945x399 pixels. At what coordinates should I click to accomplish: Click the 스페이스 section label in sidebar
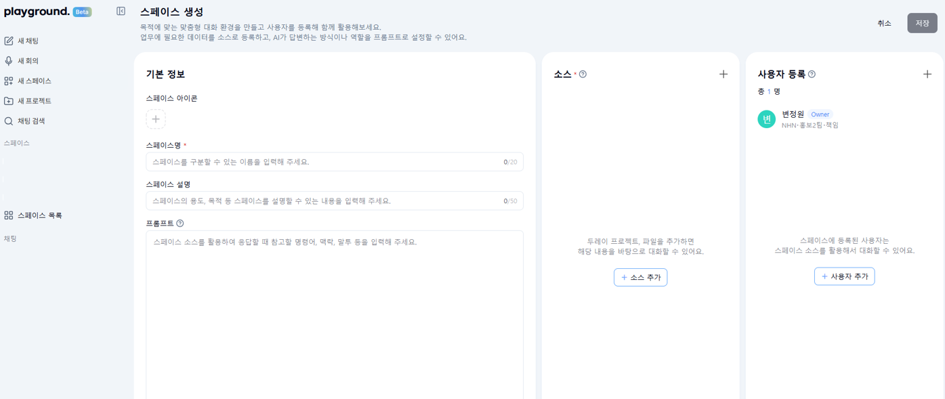tap(17, 143)
